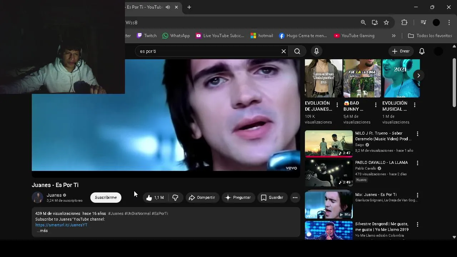This screenshot has width=457, height=257.
Task: Open options for the BAD BUNNY short
Action: (x=376, y=105)
